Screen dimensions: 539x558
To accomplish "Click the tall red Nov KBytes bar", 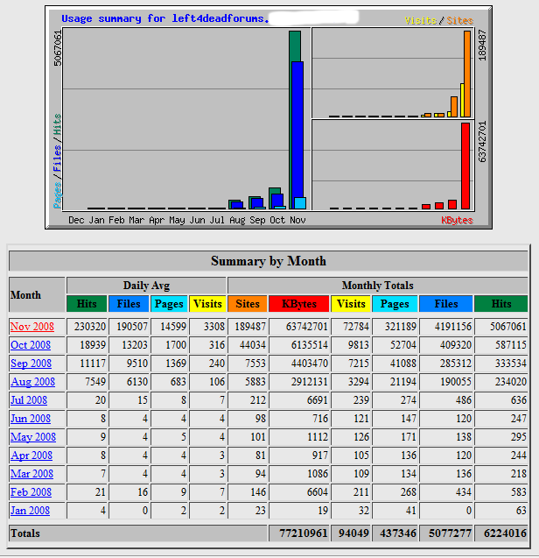I will (x=465, y=166).
